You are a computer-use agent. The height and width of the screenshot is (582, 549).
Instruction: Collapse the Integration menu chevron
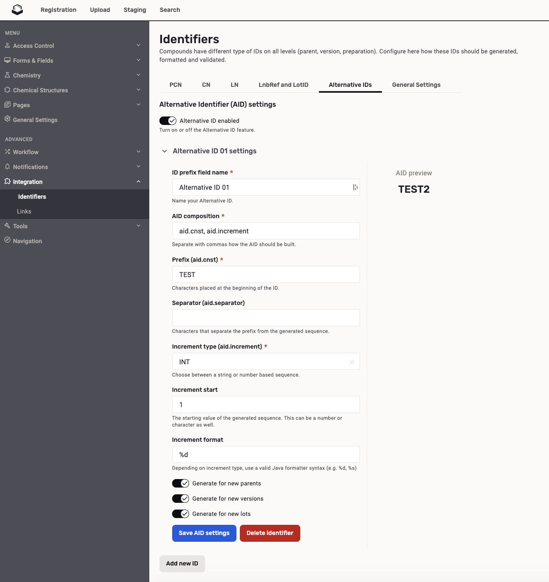pos(138,182)
